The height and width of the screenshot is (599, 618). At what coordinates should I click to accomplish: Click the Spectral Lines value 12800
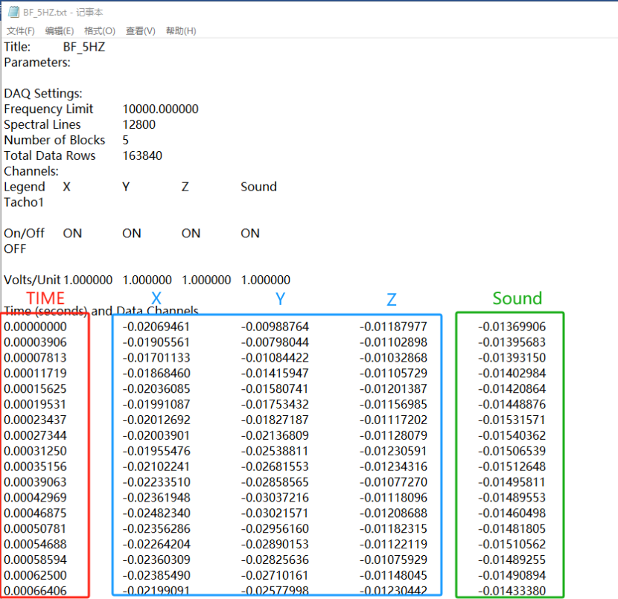point(138,125)
